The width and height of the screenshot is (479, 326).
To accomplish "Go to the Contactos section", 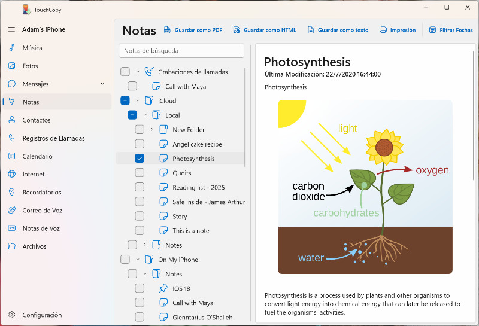I will [x=57, y=120].
